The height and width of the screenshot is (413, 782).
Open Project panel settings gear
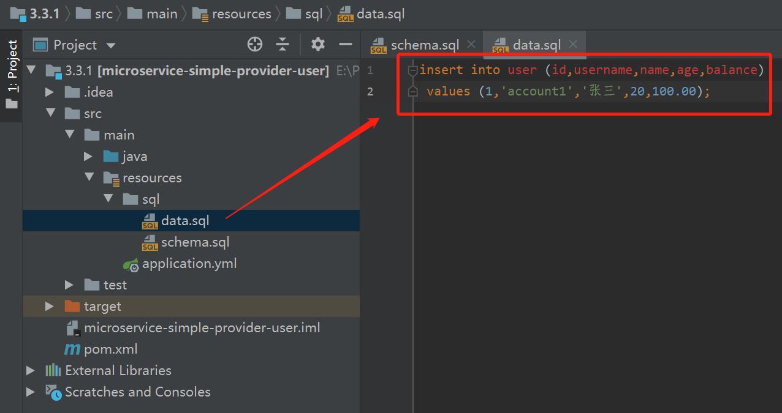pos(317,44)
